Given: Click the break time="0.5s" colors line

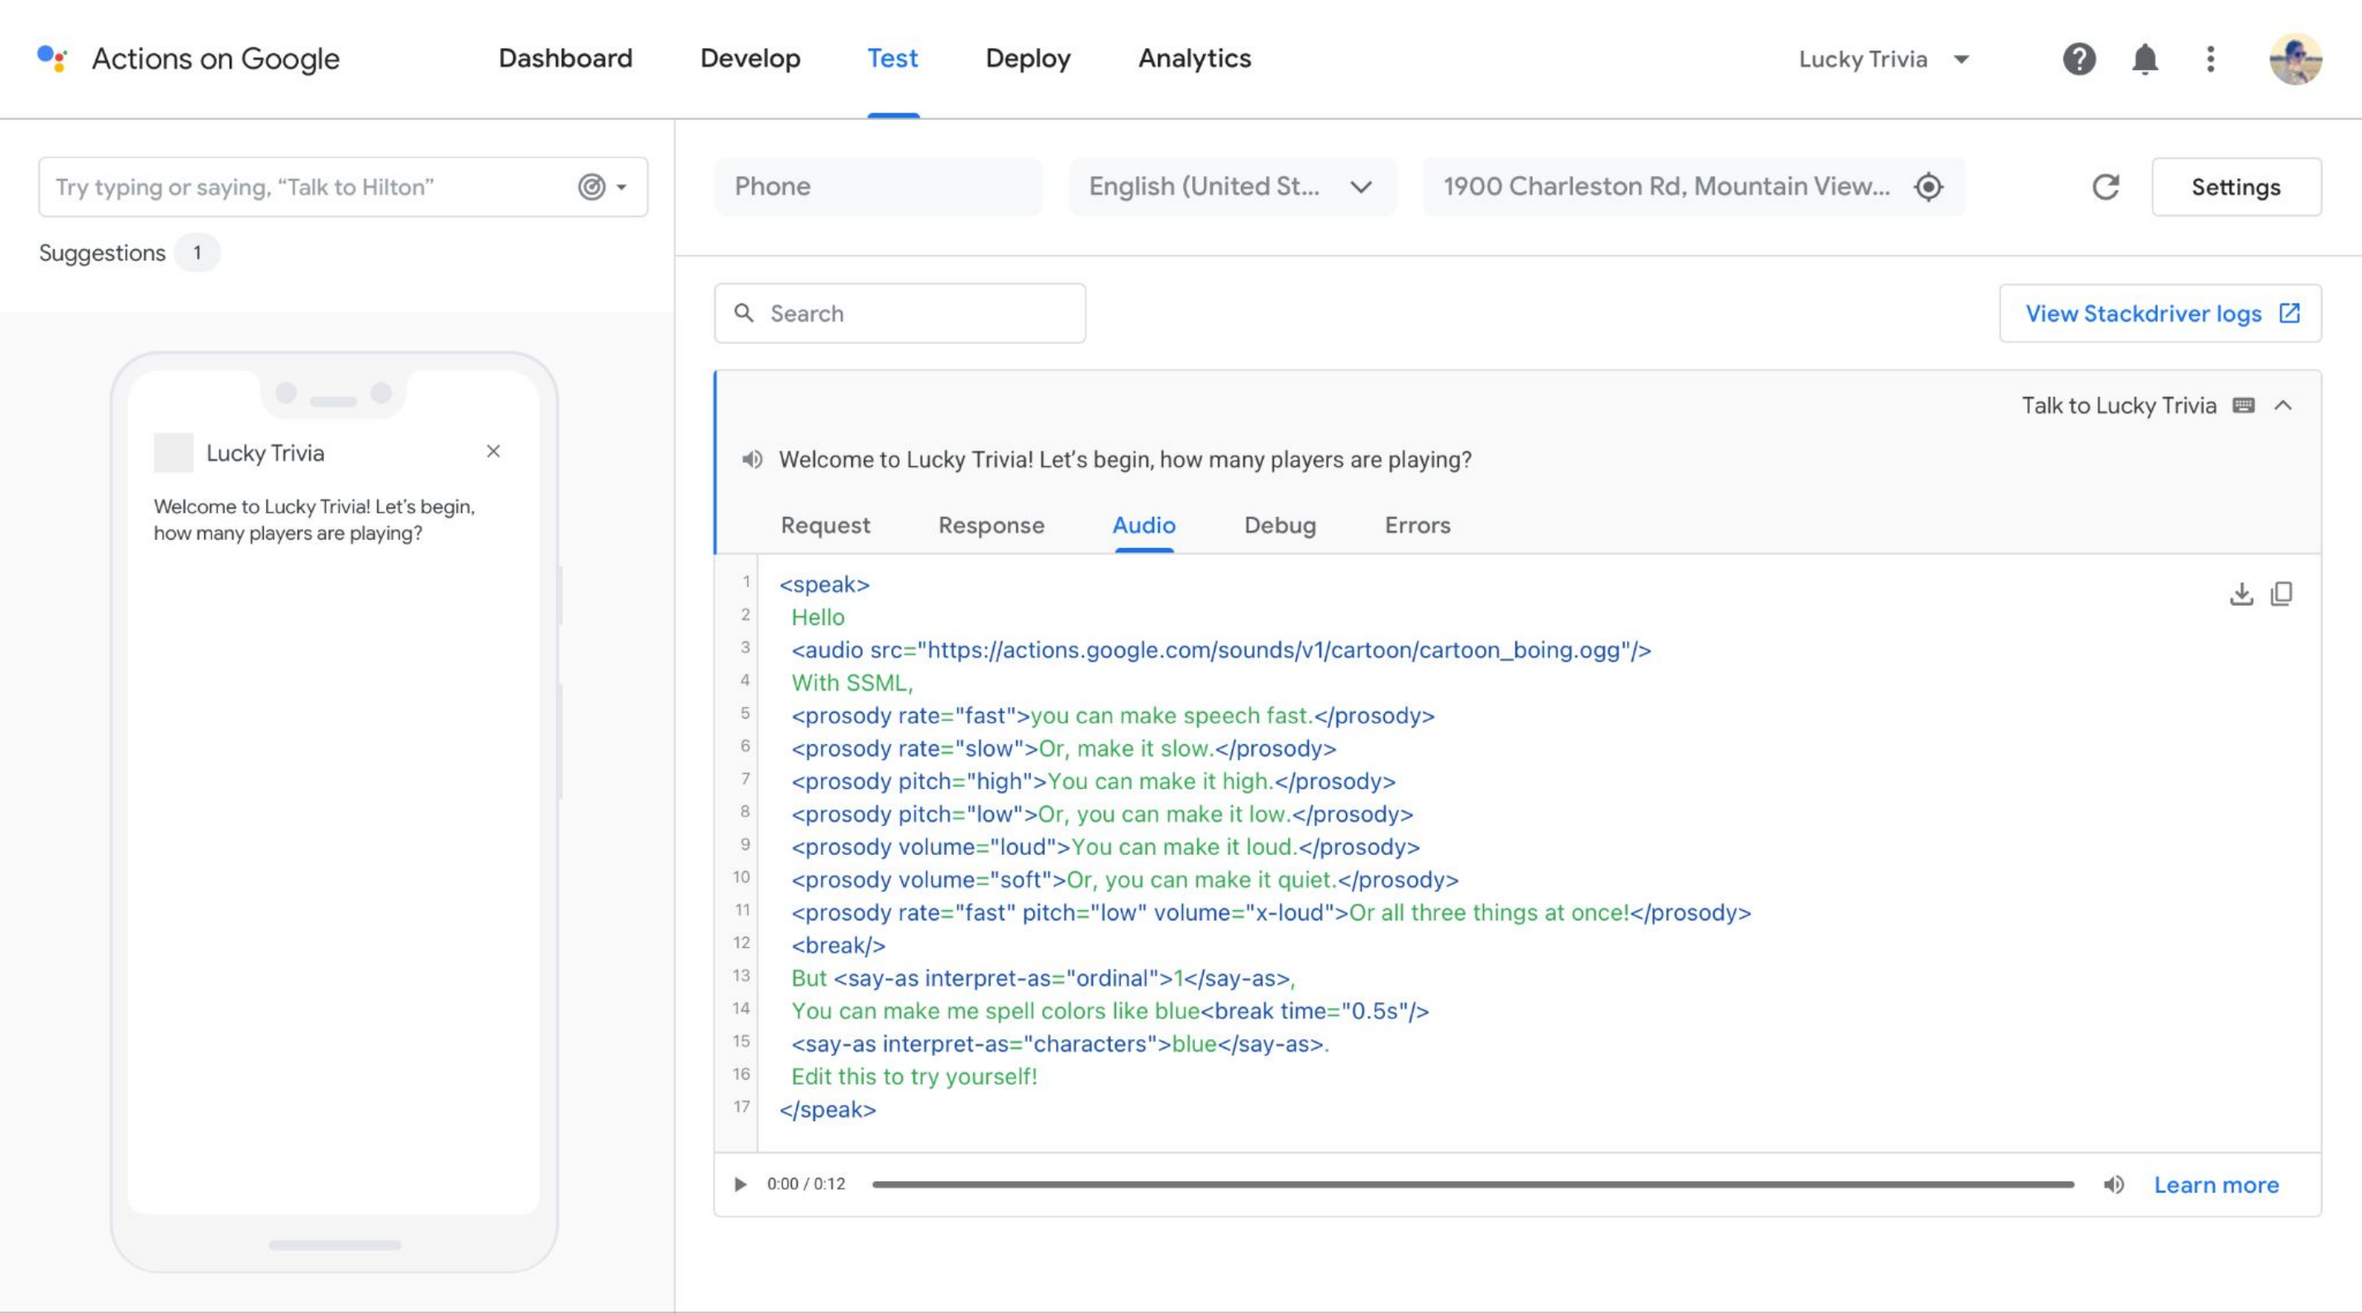Looking at the screenshot, I should pyautogui.click(x=1109, y=1010).
